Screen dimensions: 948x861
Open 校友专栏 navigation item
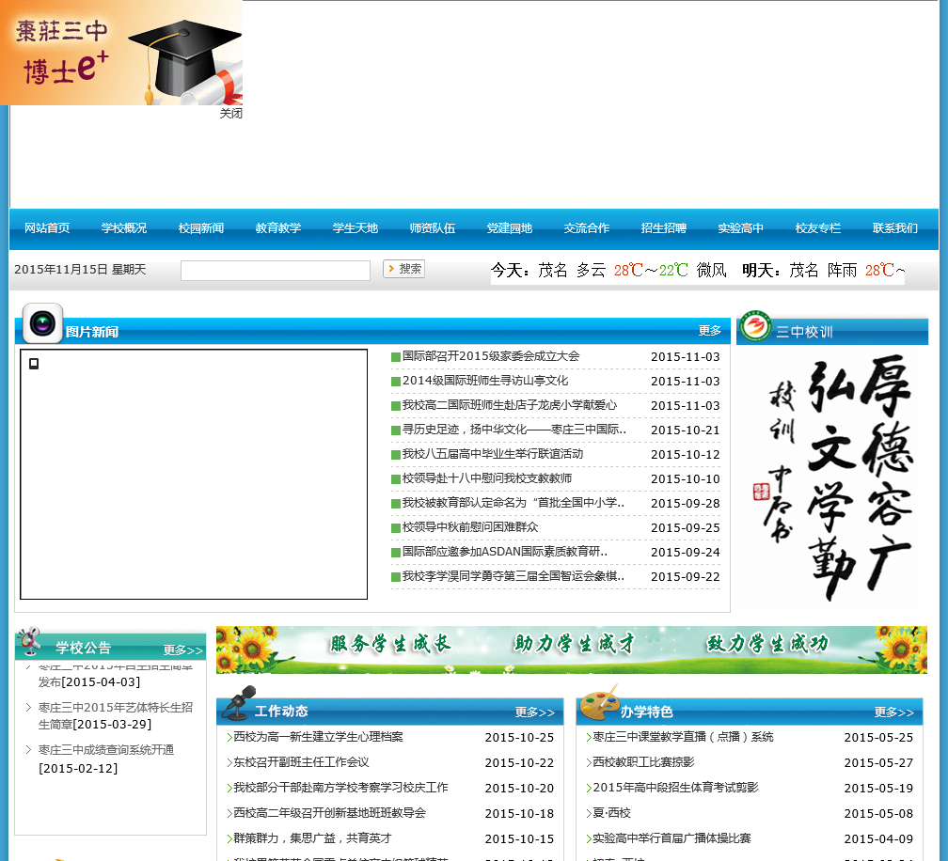coord(818,228)
